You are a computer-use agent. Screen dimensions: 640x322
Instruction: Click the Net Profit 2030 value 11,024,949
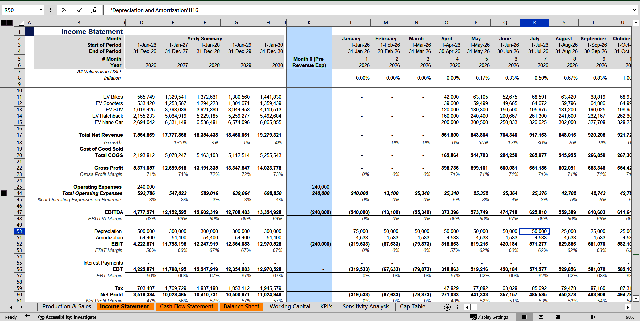(x=269, y=295)
